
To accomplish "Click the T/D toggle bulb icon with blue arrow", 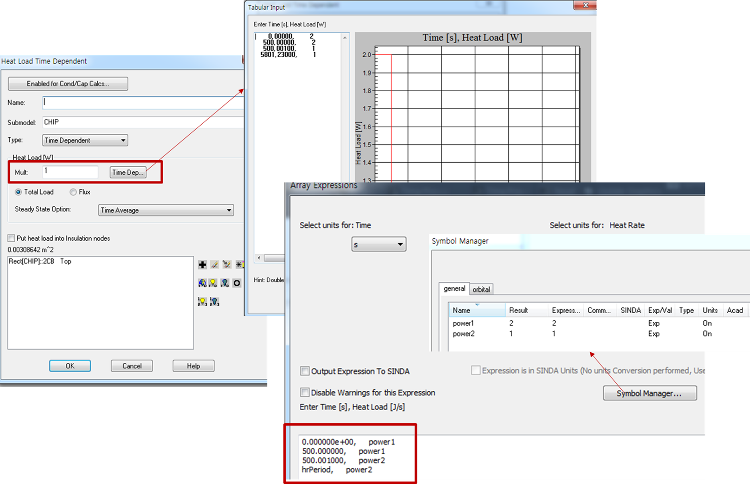I will pos(202,283).
